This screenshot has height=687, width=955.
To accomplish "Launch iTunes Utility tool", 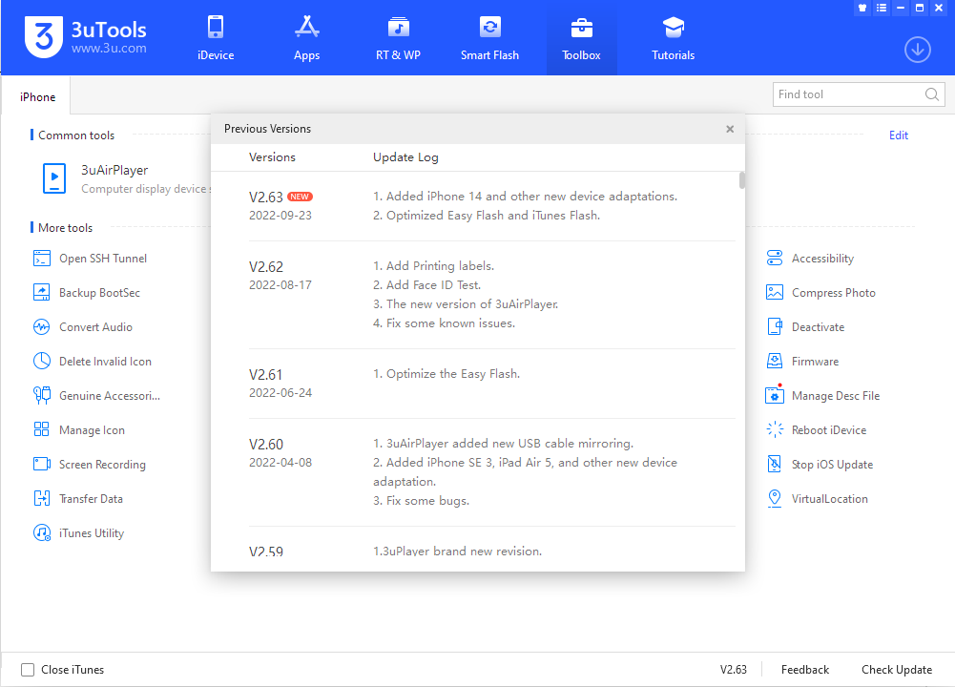I will (x=78, y=533).
